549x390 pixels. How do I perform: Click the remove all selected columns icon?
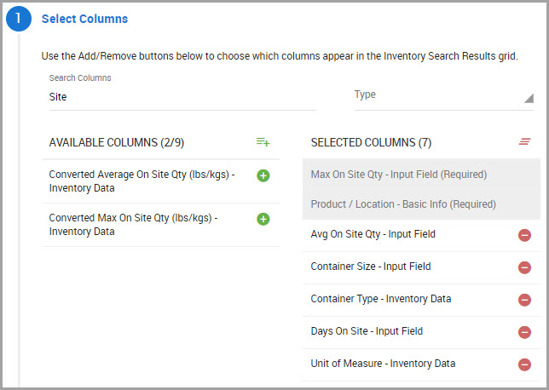[x=525, y=141]
